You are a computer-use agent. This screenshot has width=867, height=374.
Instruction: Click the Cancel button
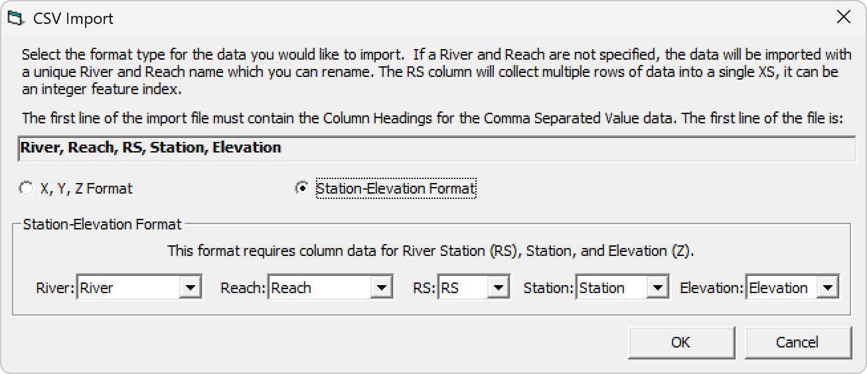[798, 342]
